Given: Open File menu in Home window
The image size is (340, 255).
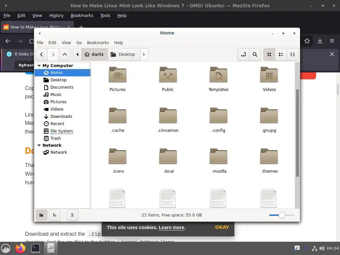Looking at the screenshot, I should coord(40,43).
